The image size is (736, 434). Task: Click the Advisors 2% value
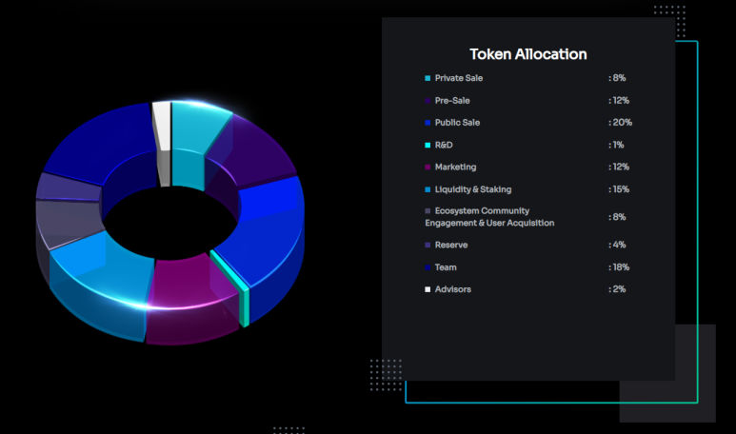click(617, 289)
